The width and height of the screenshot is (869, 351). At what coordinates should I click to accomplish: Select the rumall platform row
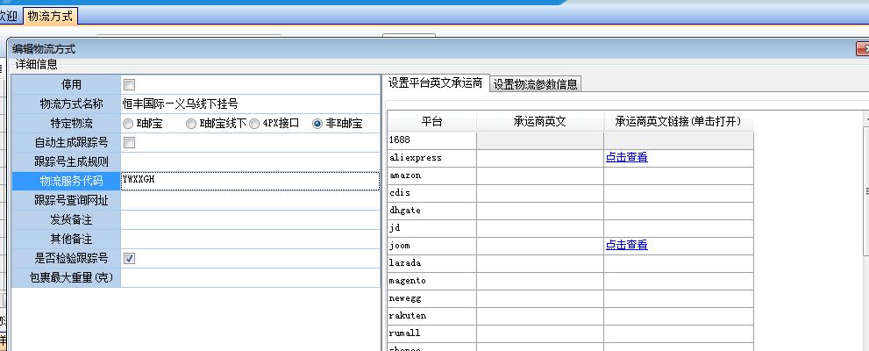570,333
